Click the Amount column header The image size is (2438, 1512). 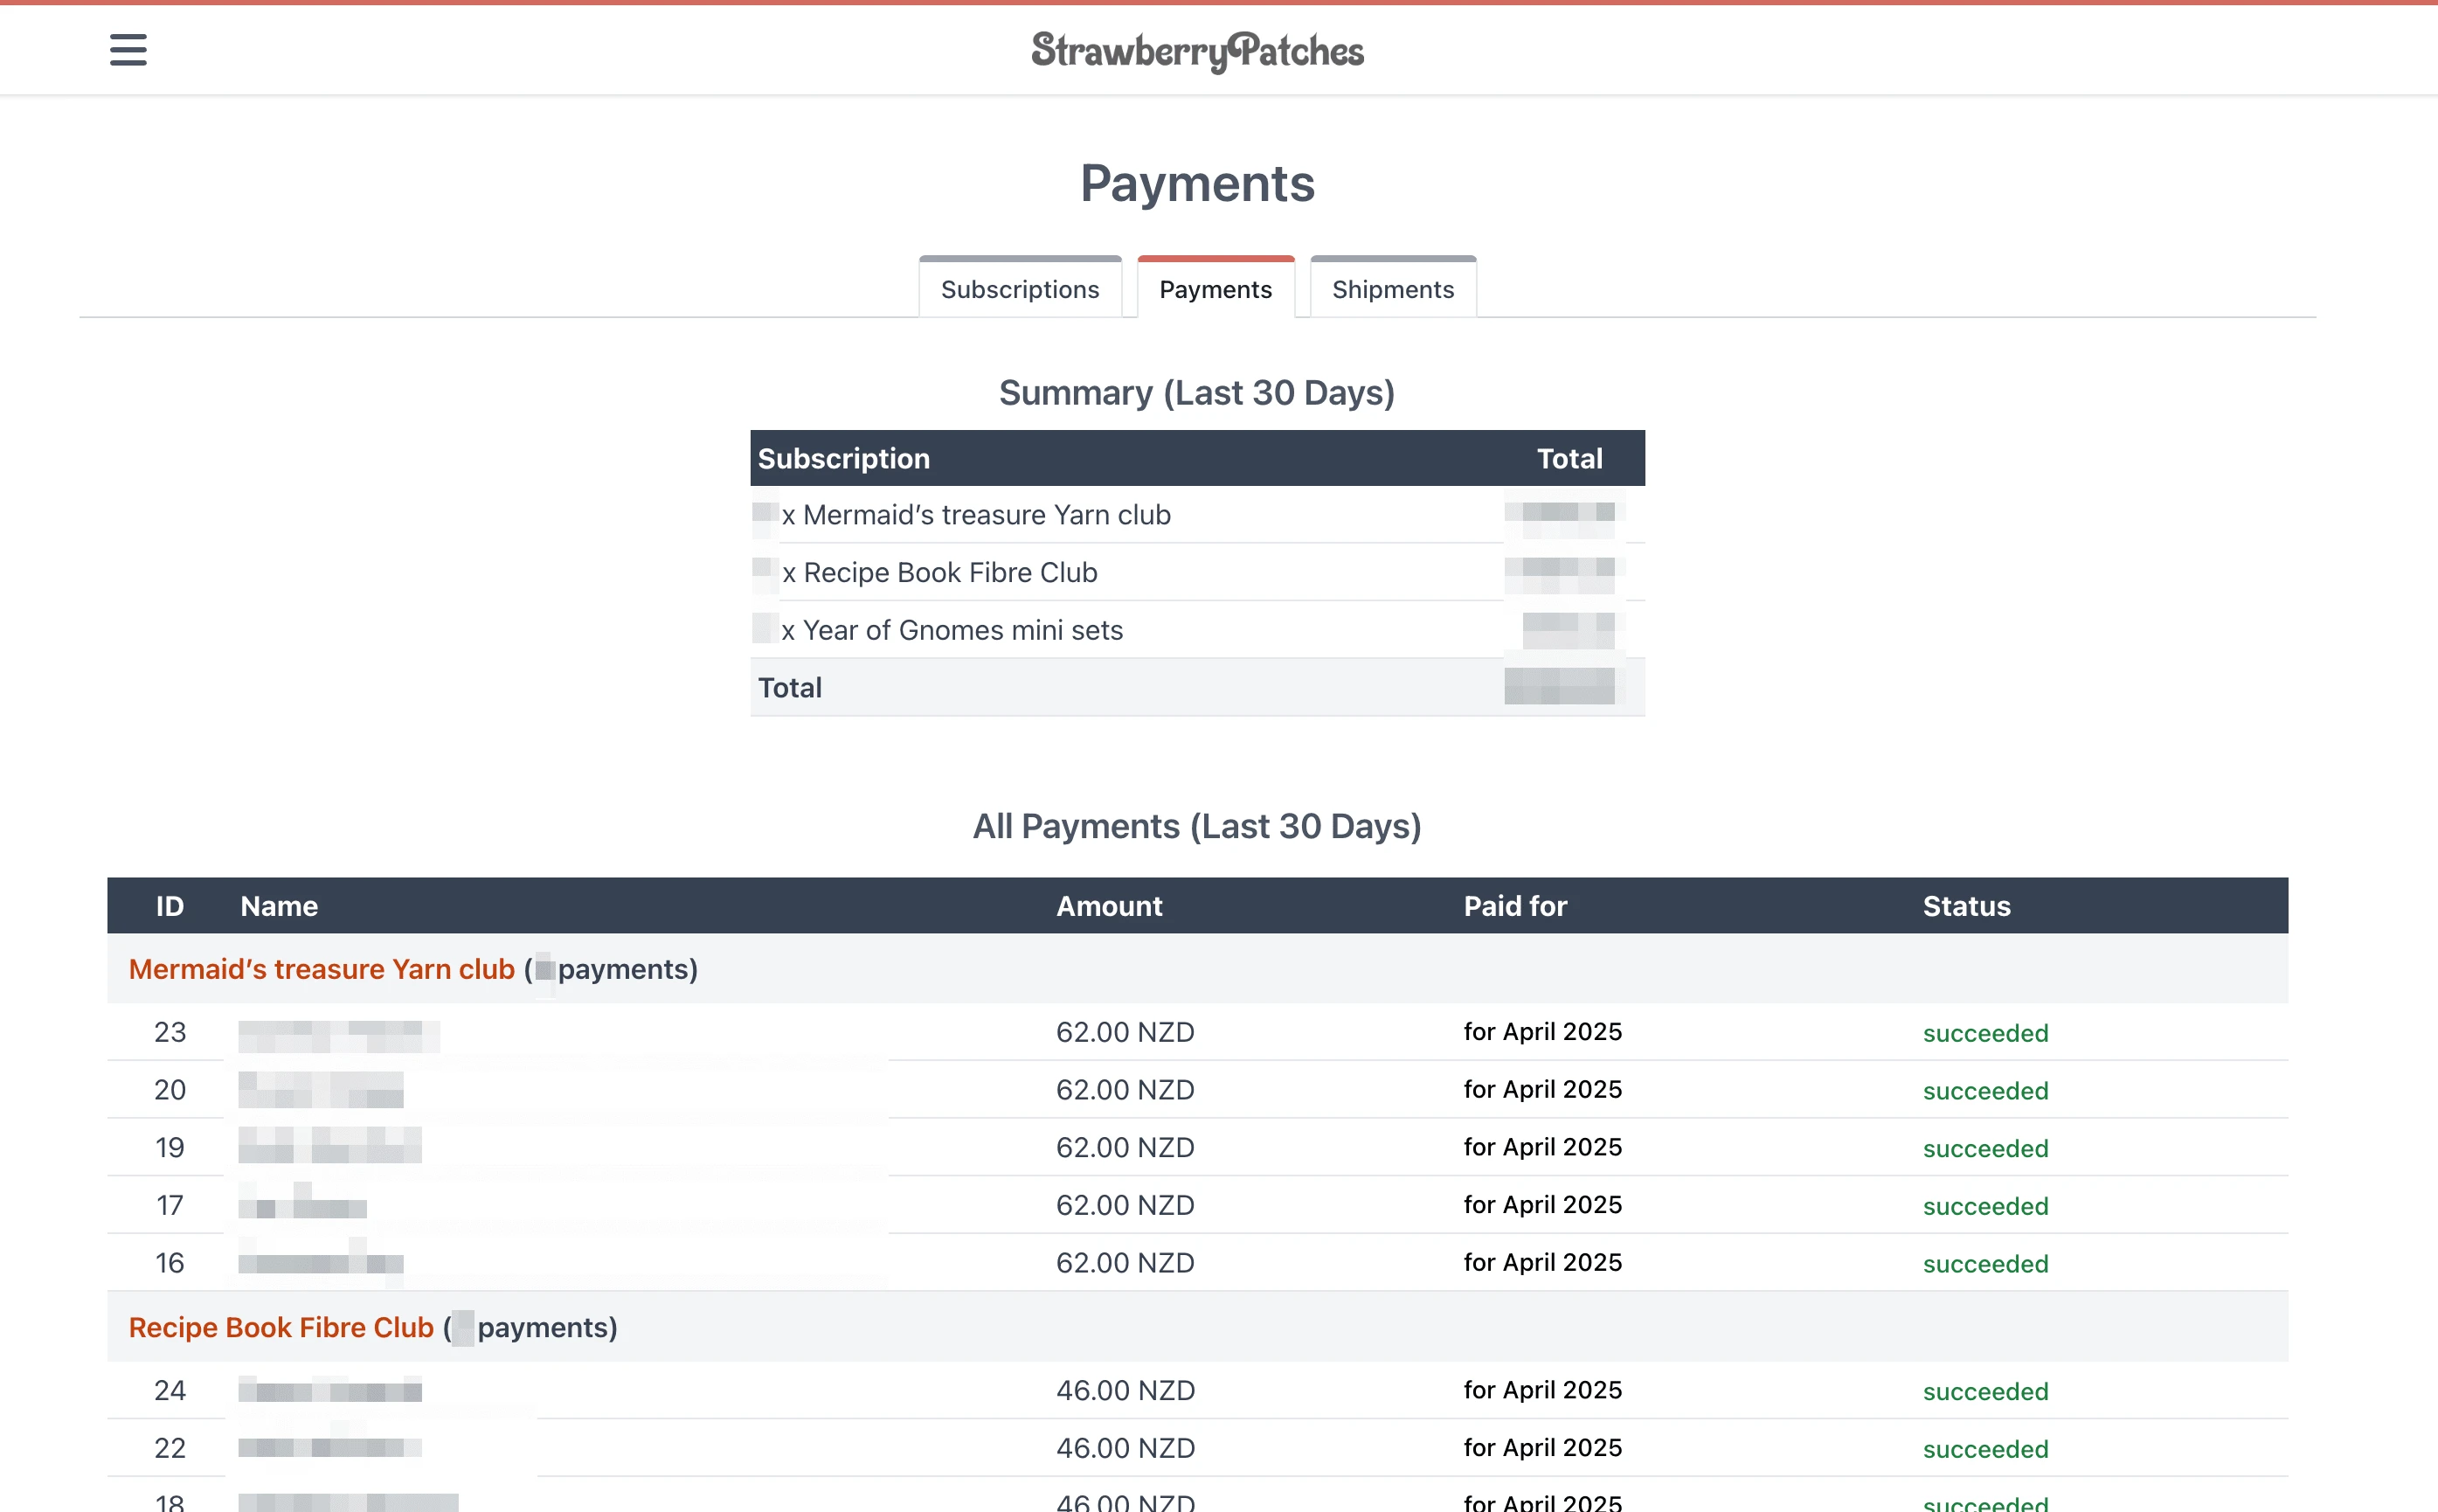pos(1109,905)
